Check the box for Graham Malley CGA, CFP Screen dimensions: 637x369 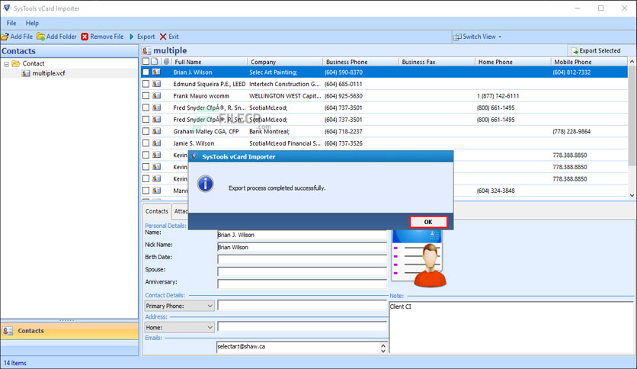pyautogui.click(x=146, y=131)
